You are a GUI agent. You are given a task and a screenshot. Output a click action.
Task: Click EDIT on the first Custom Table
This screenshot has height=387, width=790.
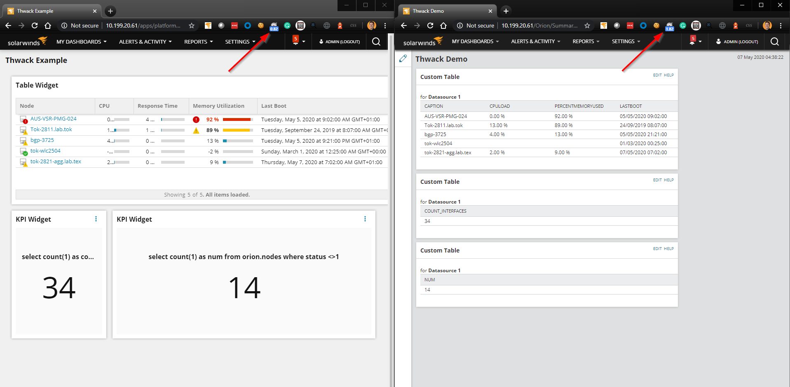pyautogui.click(x=657, y=75)
